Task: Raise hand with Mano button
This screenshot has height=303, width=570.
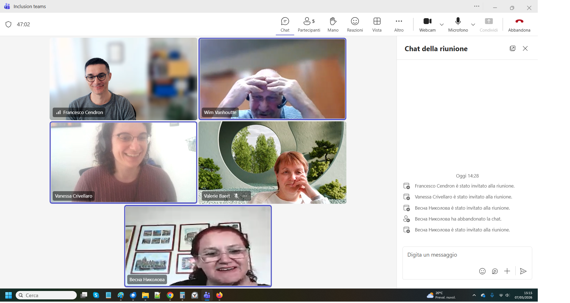Action: tap(333, 25)
